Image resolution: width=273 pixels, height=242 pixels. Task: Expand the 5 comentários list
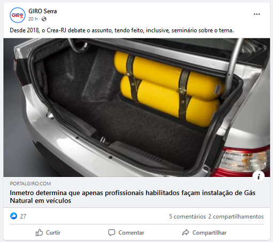[188, 216]
